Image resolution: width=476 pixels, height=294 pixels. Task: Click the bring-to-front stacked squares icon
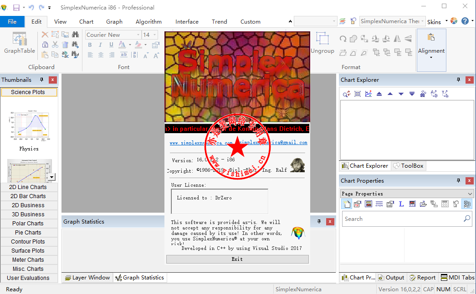tap(376, 52)
